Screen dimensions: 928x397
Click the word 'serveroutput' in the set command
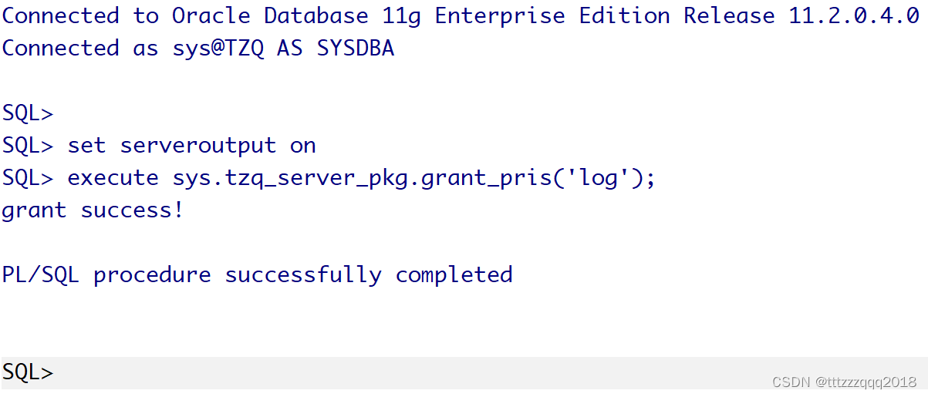point(198,146)
